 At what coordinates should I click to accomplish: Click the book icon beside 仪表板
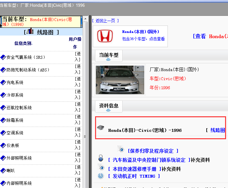[x=3, y=145]
